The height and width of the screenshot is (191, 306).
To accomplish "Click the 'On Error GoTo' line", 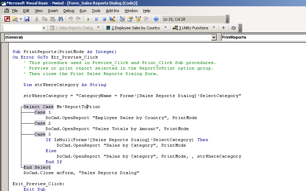I will pyautogui.click(x=55, y=57).
